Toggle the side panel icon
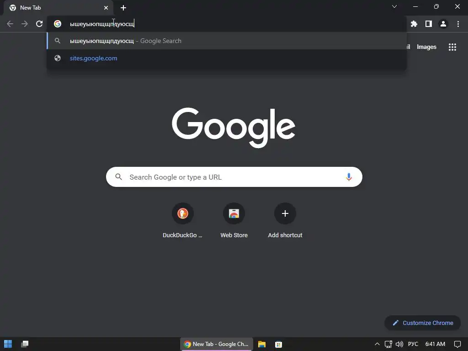The image size is (468, 351). pyautogui.click(x=429, y=24)
